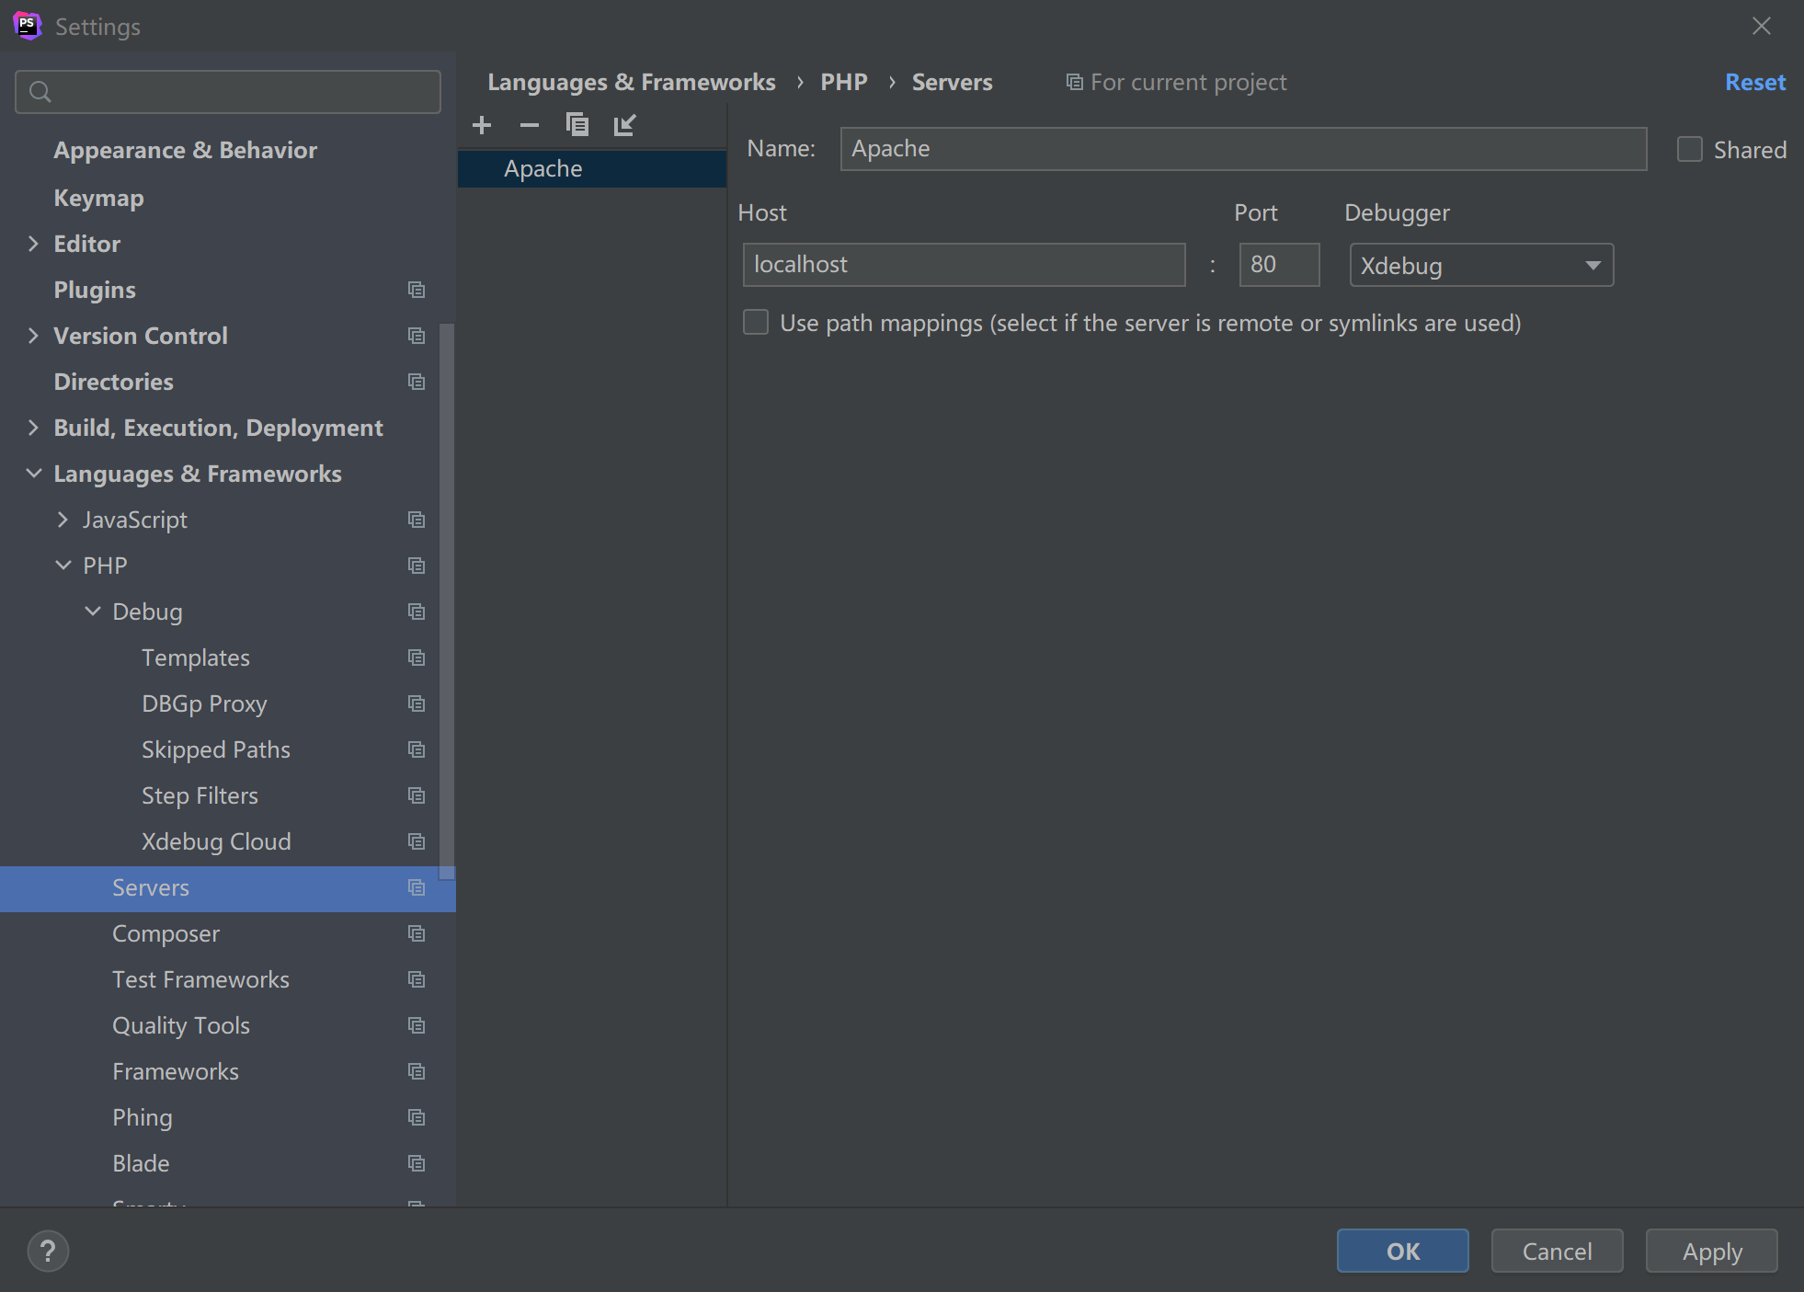Collapse the Debug tree node

click(x=93, y=612)
